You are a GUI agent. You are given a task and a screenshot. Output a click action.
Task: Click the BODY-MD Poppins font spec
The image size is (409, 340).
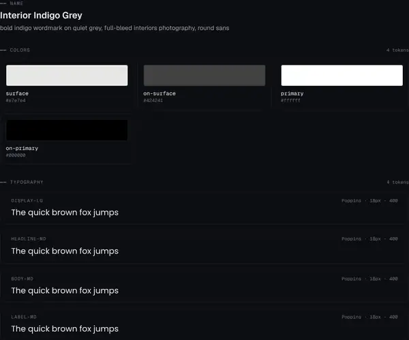369,279
